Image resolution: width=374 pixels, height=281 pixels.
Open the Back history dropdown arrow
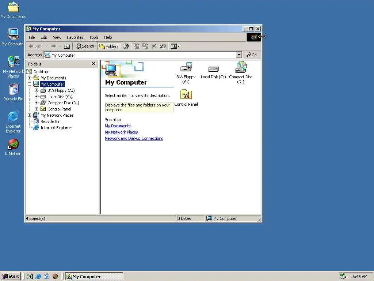tap(47, 46)
